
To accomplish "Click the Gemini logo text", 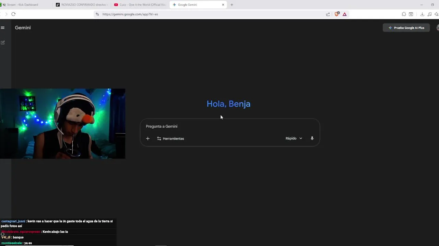I will pos(23,28).
